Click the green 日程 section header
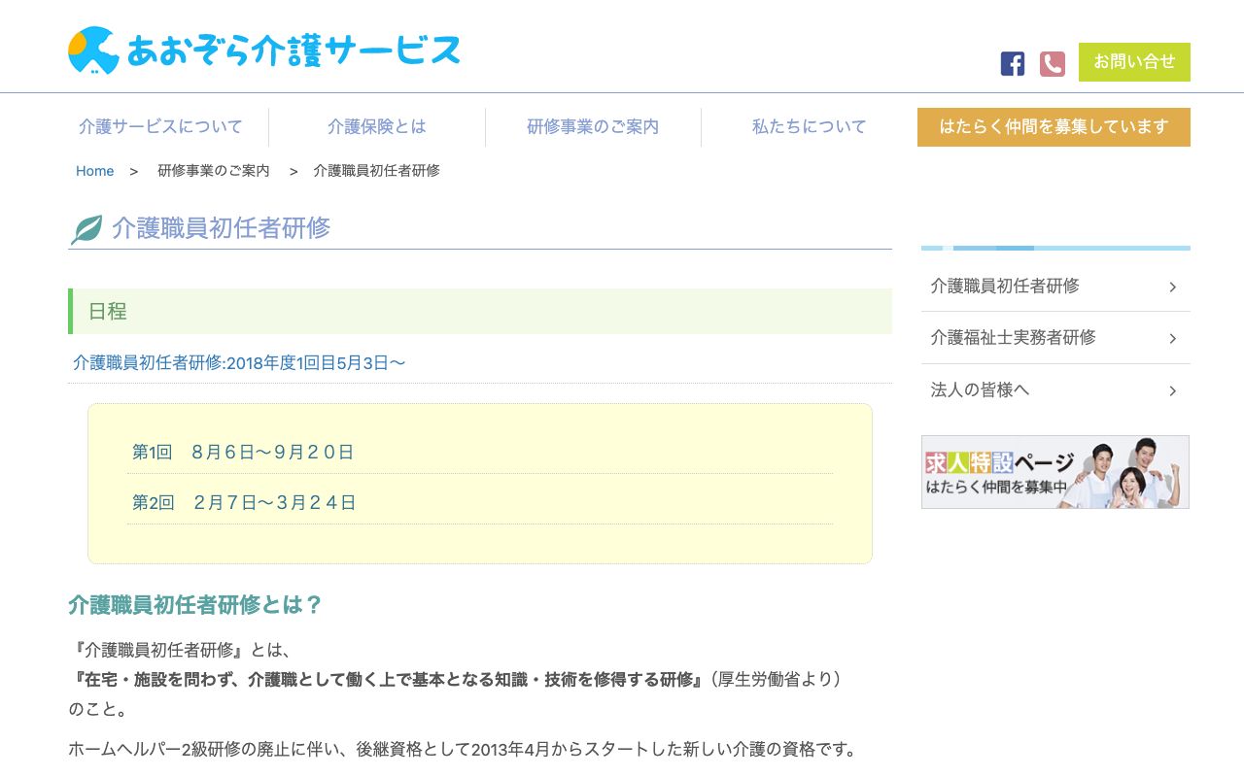 click(x=109, y=311)
